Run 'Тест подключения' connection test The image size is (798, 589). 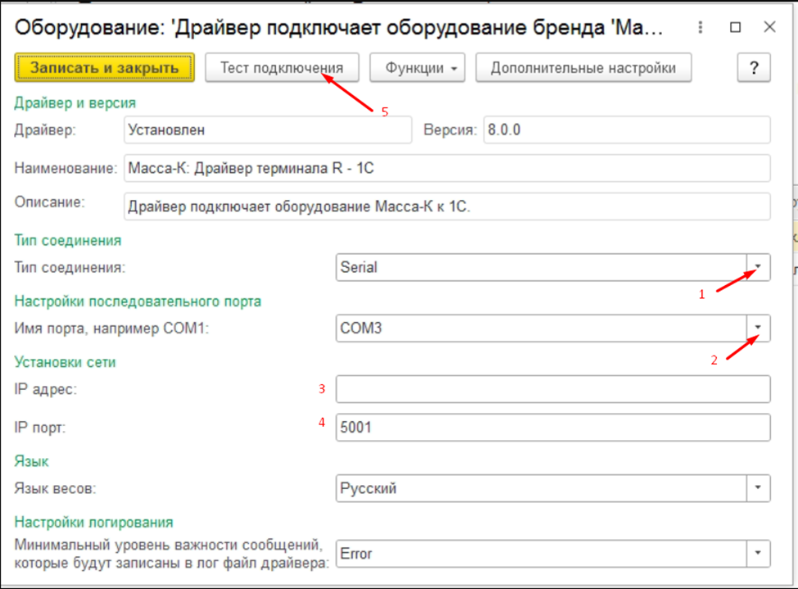click(281, 68)
